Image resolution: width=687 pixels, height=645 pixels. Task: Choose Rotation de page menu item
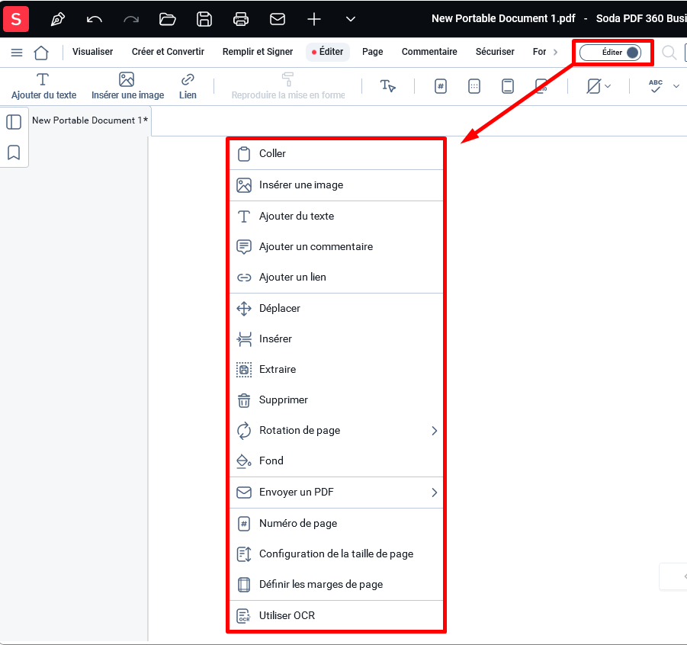tap(336, 431)
